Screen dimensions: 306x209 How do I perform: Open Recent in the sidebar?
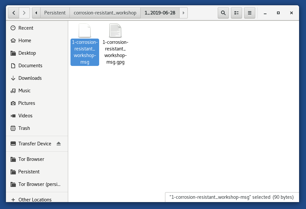click(x=37, y=28)
